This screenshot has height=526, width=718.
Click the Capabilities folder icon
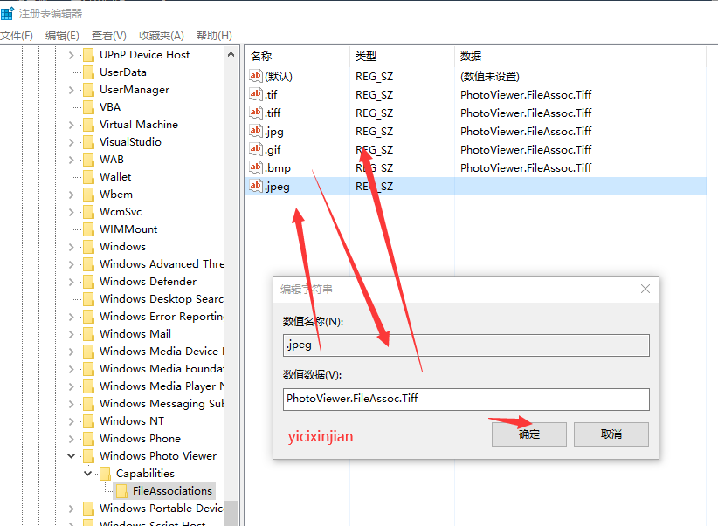click(x=106, y=474)
